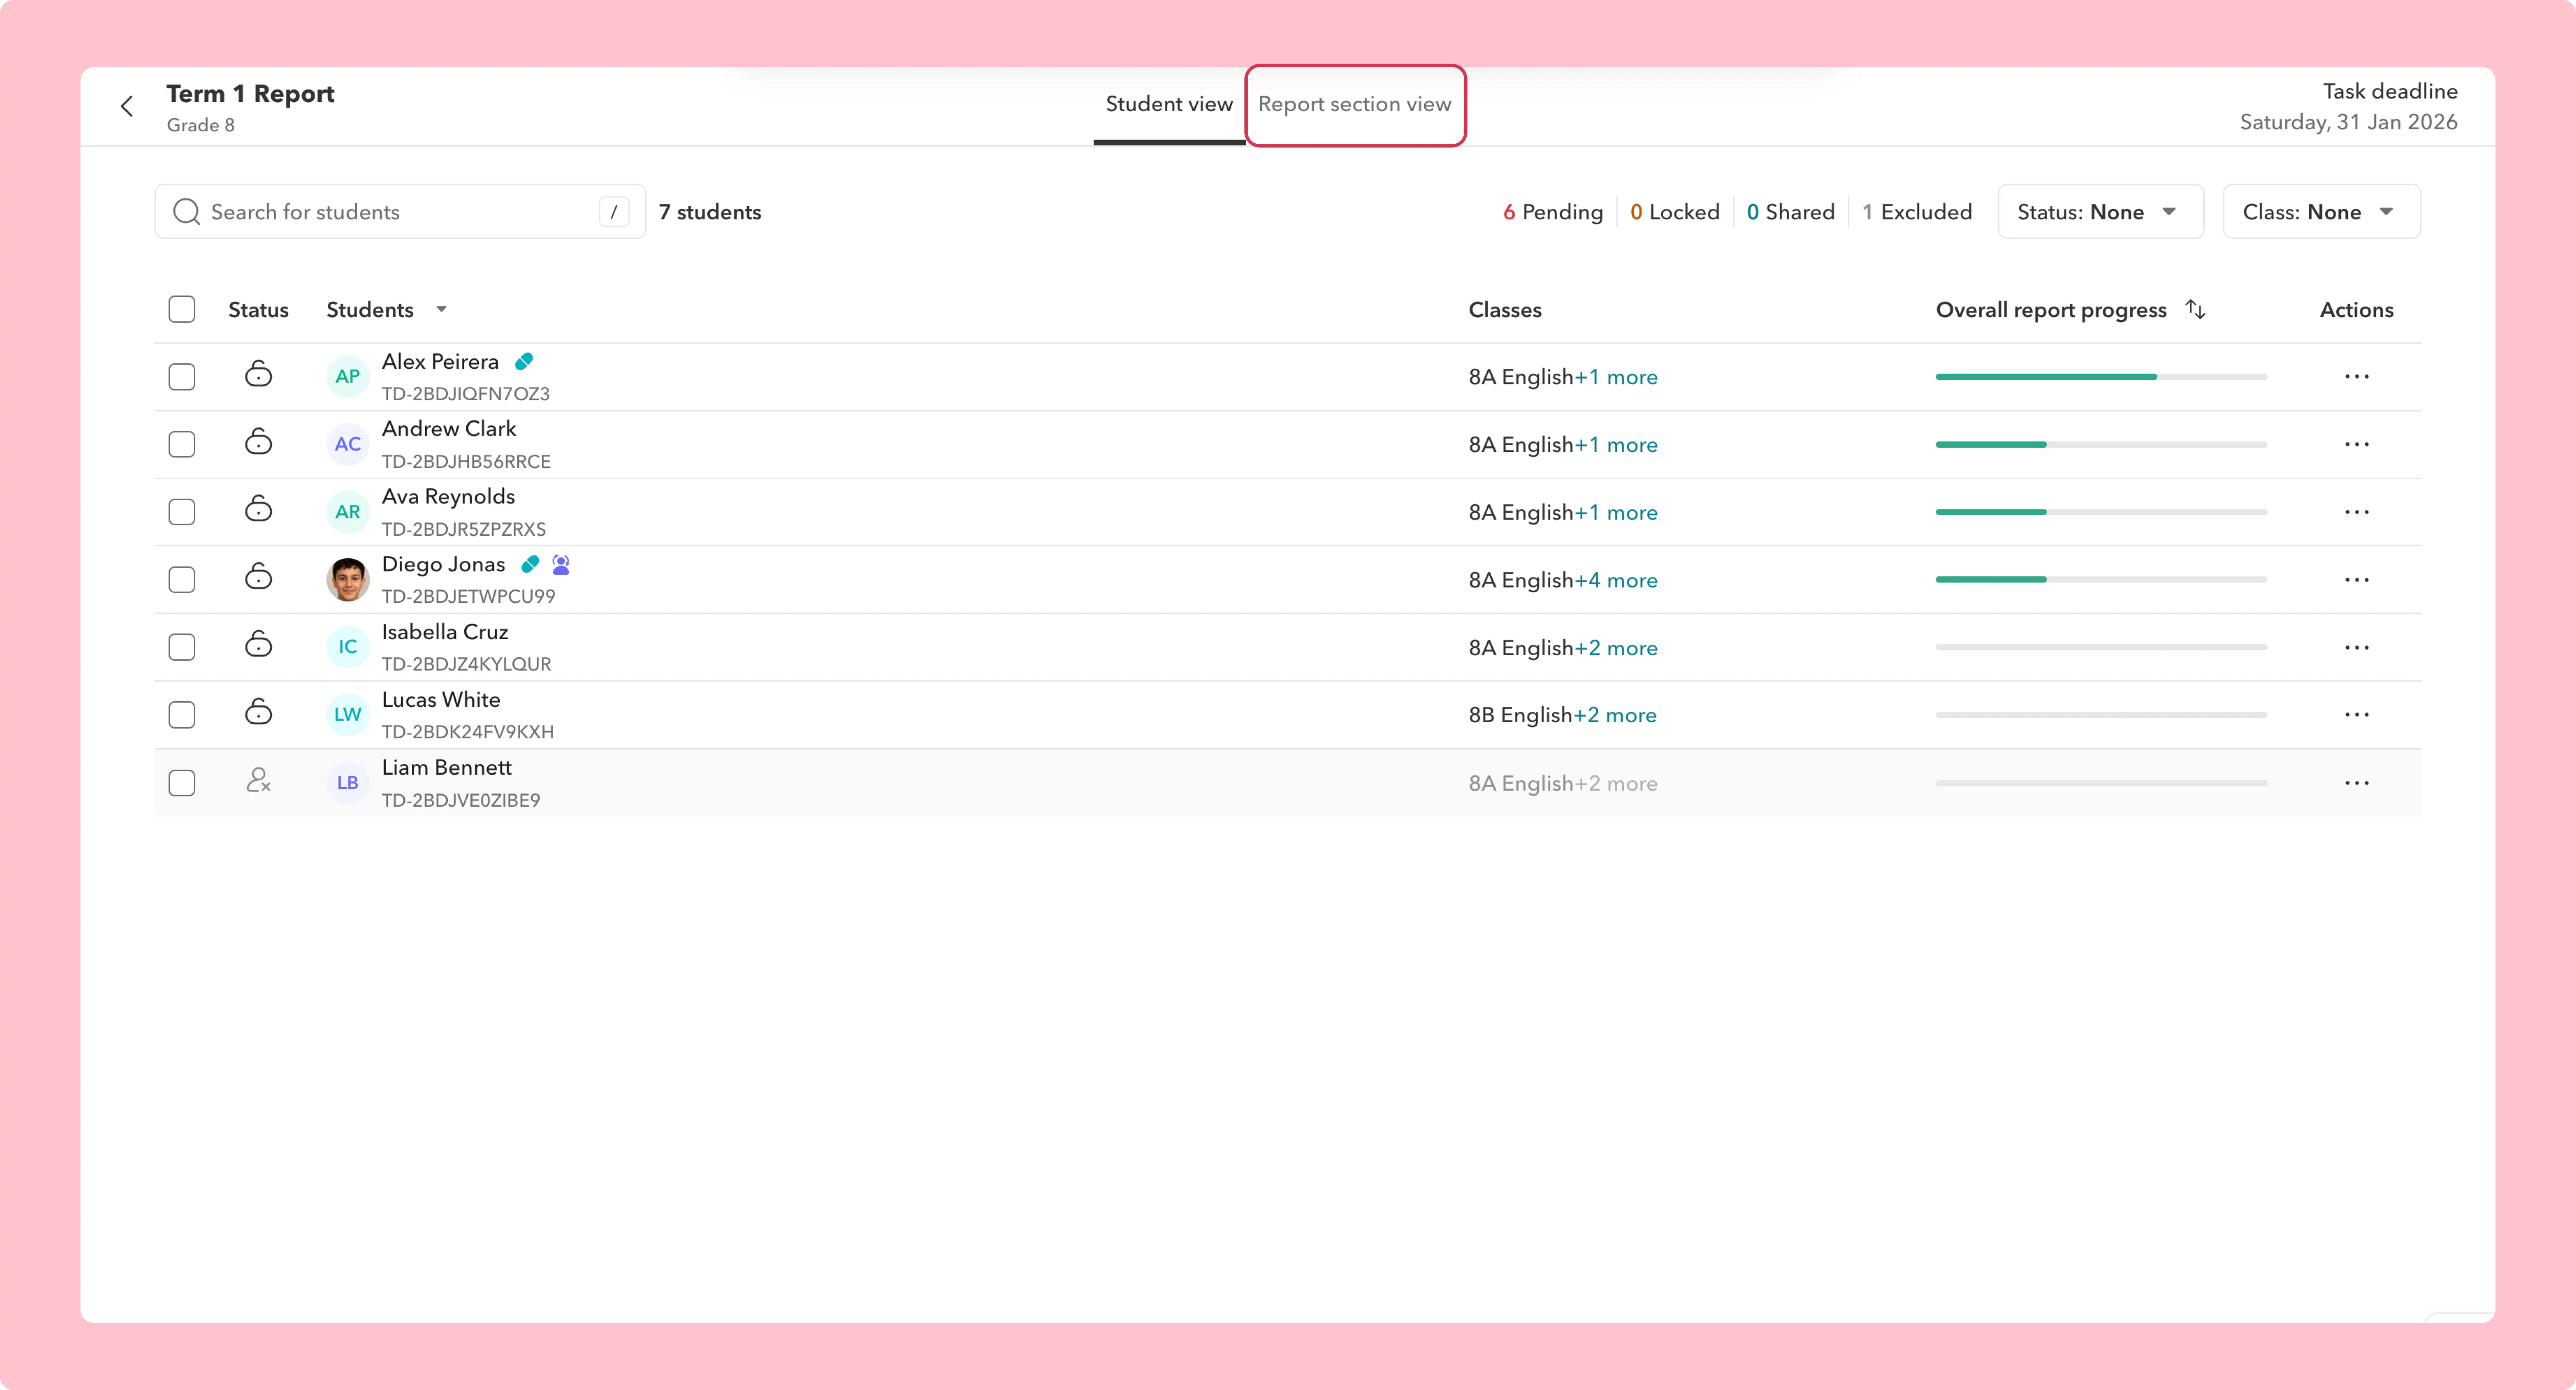Open Lucas White's student name

pos(441,700)
